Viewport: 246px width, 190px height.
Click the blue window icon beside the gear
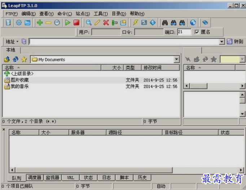click(x=27, y=23)
